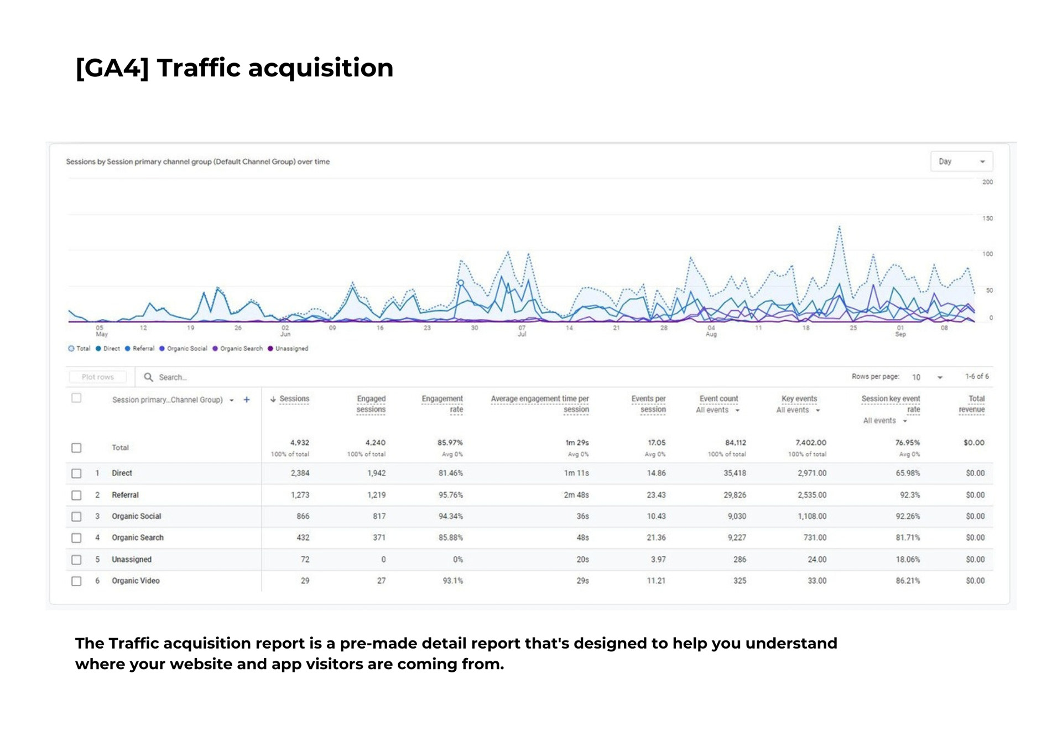This screenshot has width=1062, height=751.
Task: Tick the Organic Search row checkbox
Action: [x=76, y=538]
